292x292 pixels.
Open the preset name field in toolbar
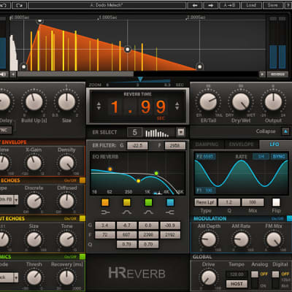(107, 5)
